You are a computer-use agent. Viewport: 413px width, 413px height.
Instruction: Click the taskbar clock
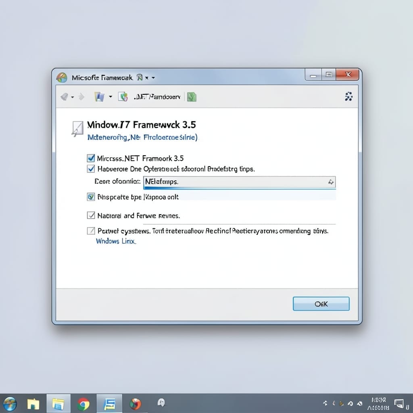click(x=378, y=404)
